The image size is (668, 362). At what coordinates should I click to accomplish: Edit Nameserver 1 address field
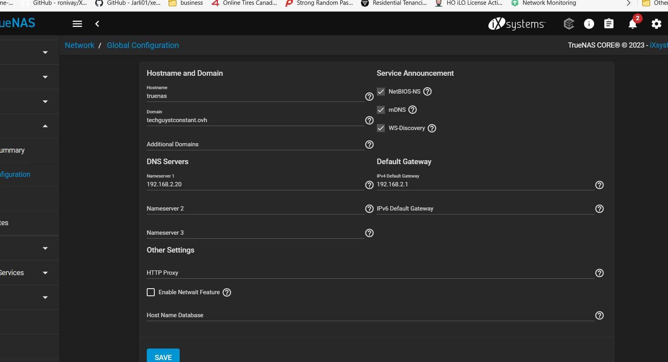[x=255, y=184]
